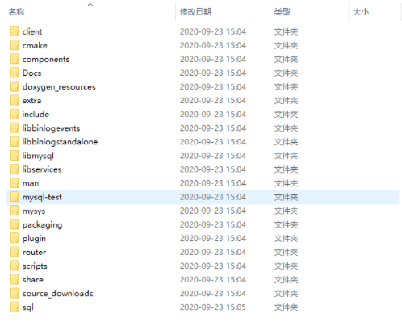The width and height of the screenshot is (402, 322).
Task: Select the doxygen_resources folder name
Action: [x=59, y=87]
